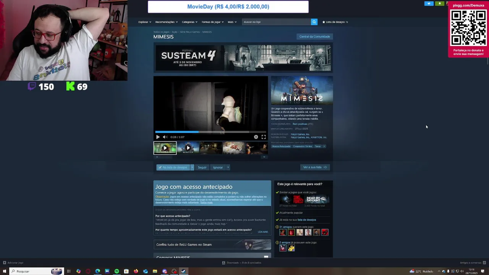
Task: Open the Explorar store menu
Action: pyautogui.click(x=145, y=22)
